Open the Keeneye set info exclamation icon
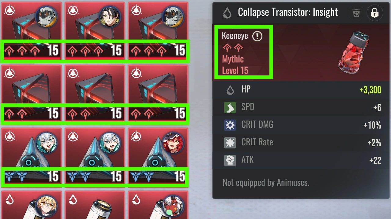The width and height of the screenshot is (391, 219). click(257, 36)
